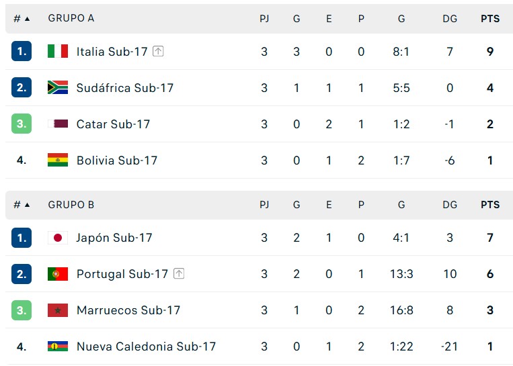Click the Italy flag icon

(x=58, y=51)
